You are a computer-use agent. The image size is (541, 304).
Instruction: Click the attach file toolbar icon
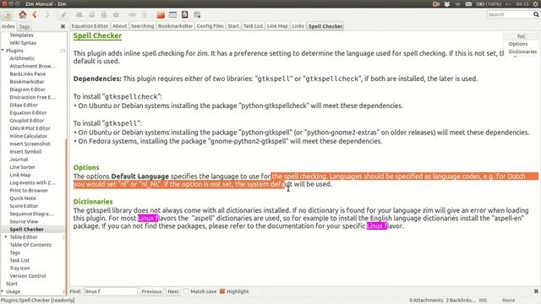coord(145,14)
